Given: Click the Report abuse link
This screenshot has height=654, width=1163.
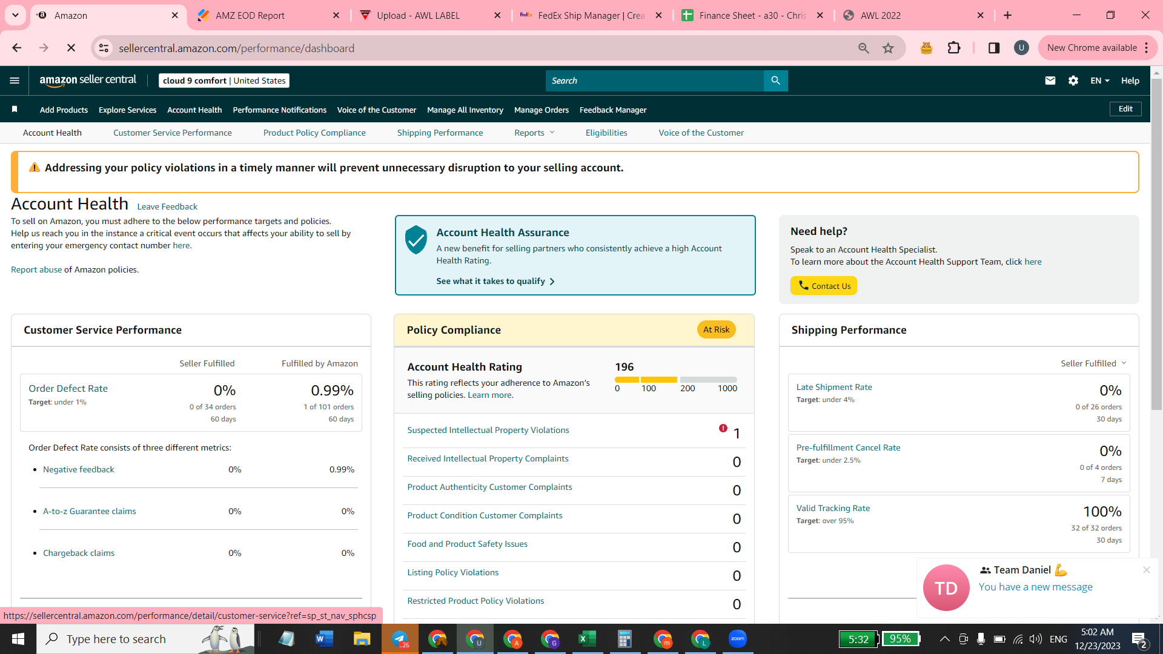Looking at the screenshot, I should (x=36, y=269).
